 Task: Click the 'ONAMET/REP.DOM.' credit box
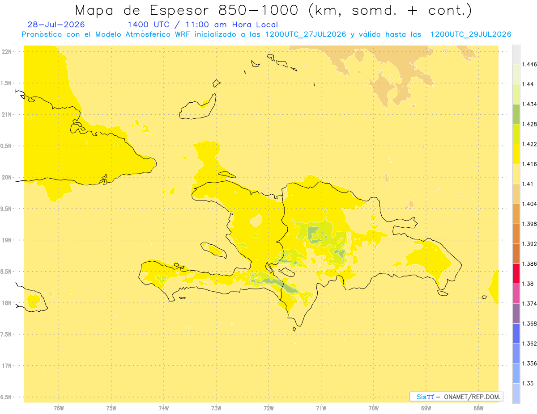[x=456, y=397]
